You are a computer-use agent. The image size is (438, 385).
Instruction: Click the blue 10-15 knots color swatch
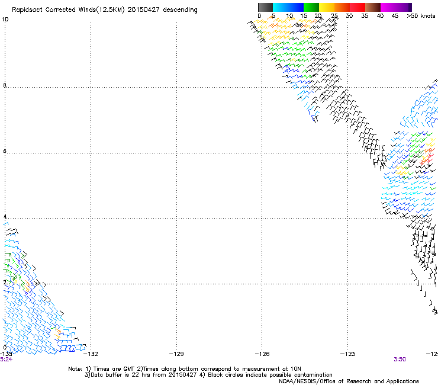click(296, 7)
